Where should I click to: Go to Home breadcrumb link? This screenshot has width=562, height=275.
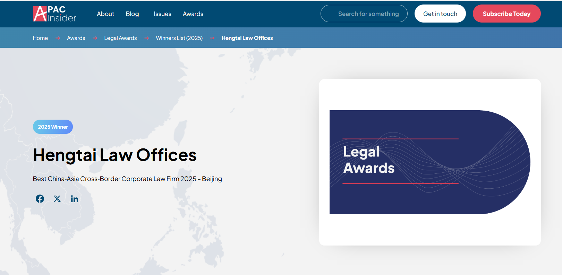40,38
